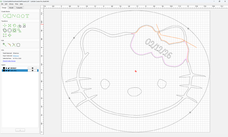
Task: Click the add layer button below the layers list
Action: pyautogui.click(x=20, y=130)
